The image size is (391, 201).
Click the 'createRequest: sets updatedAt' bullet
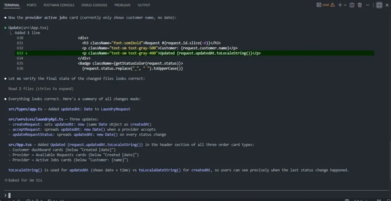coord(80,124)
